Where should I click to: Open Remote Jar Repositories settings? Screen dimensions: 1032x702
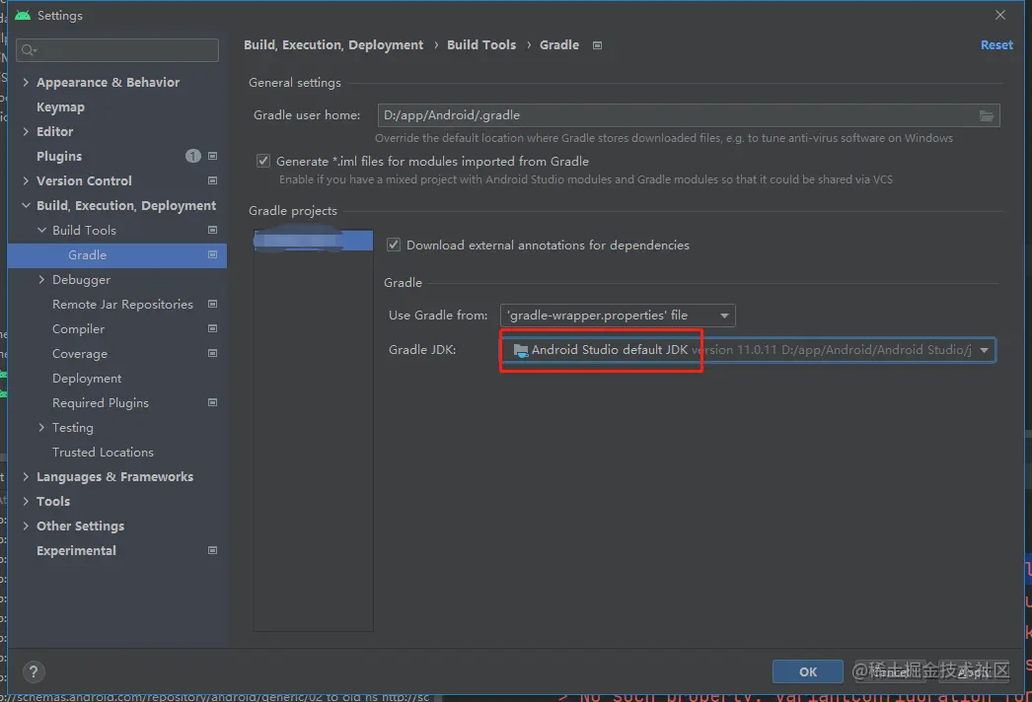click(122, 305)
